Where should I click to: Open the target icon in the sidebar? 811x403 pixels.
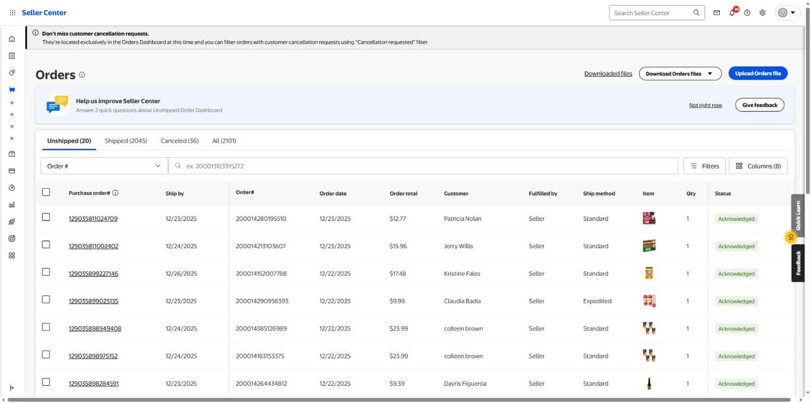point(11,238)
